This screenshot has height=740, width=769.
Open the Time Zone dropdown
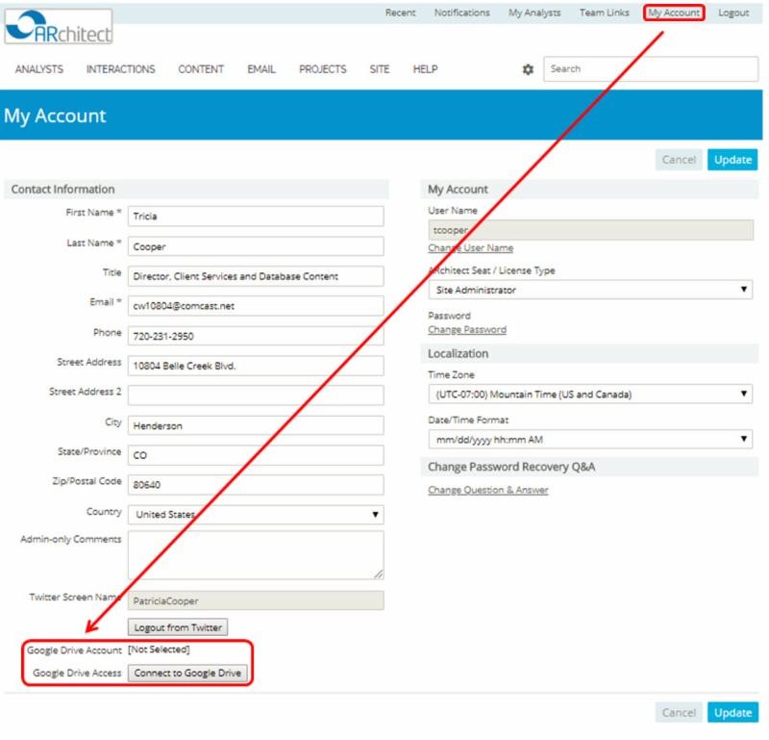[591, 395]
